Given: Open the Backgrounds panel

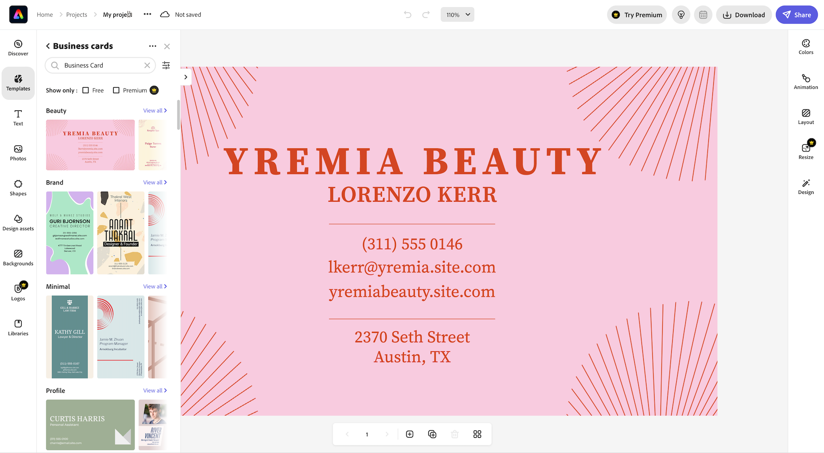Looking at the screenshot, I should [x=18, y=258].
